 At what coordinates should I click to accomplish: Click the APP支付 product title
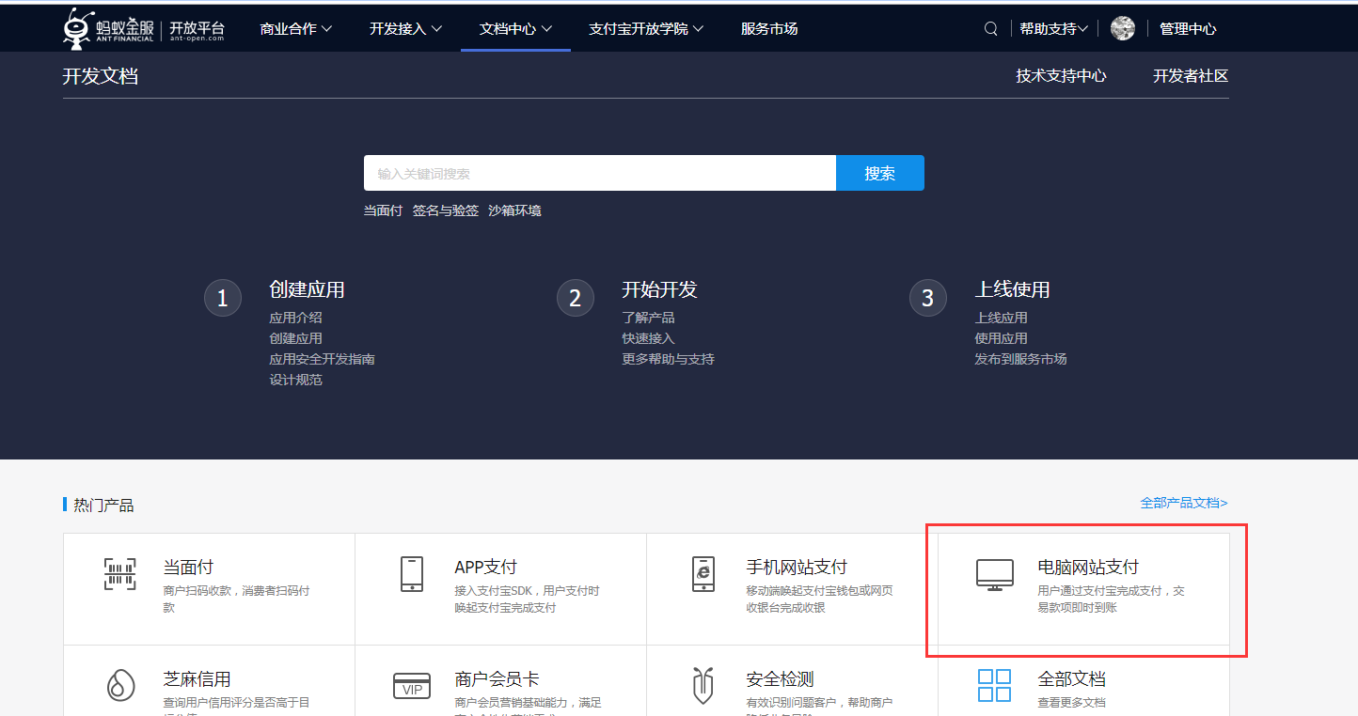(x=485, y=568)
